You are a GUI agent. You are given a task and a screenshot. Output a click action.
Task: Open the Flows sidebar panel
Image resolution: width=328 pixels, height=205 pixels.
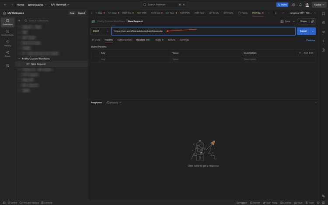7,54
